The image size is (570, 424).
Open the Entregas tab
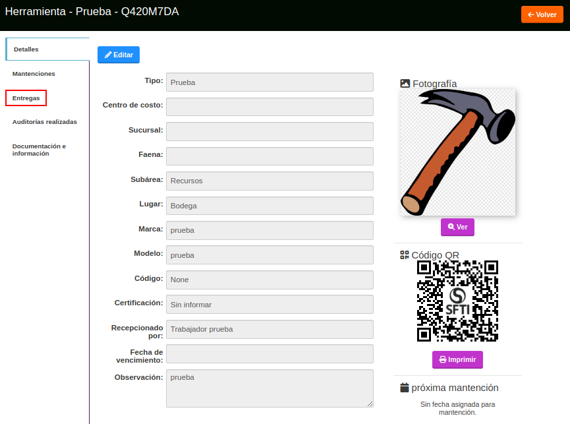pos(26,98)
